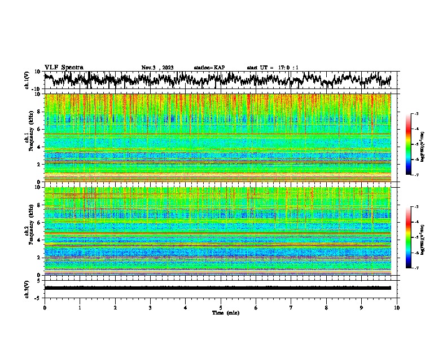Click the "0" tick on the time axis
Image resolution: width=447 pixels, height=345 pixels.
pyautogui.click(x=45, y=308)
